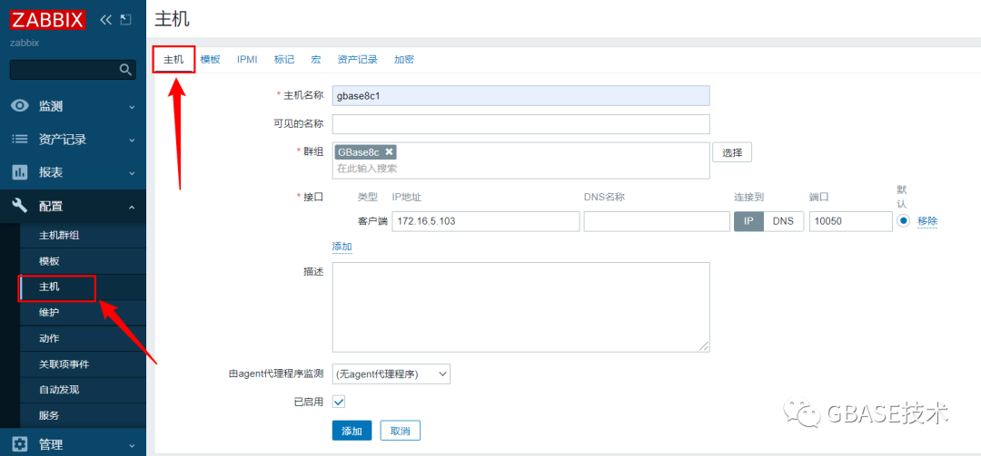The height and width of the screenshot is (456, 981).
Task: Click the 选择 group button
Action: pos(732,152)
